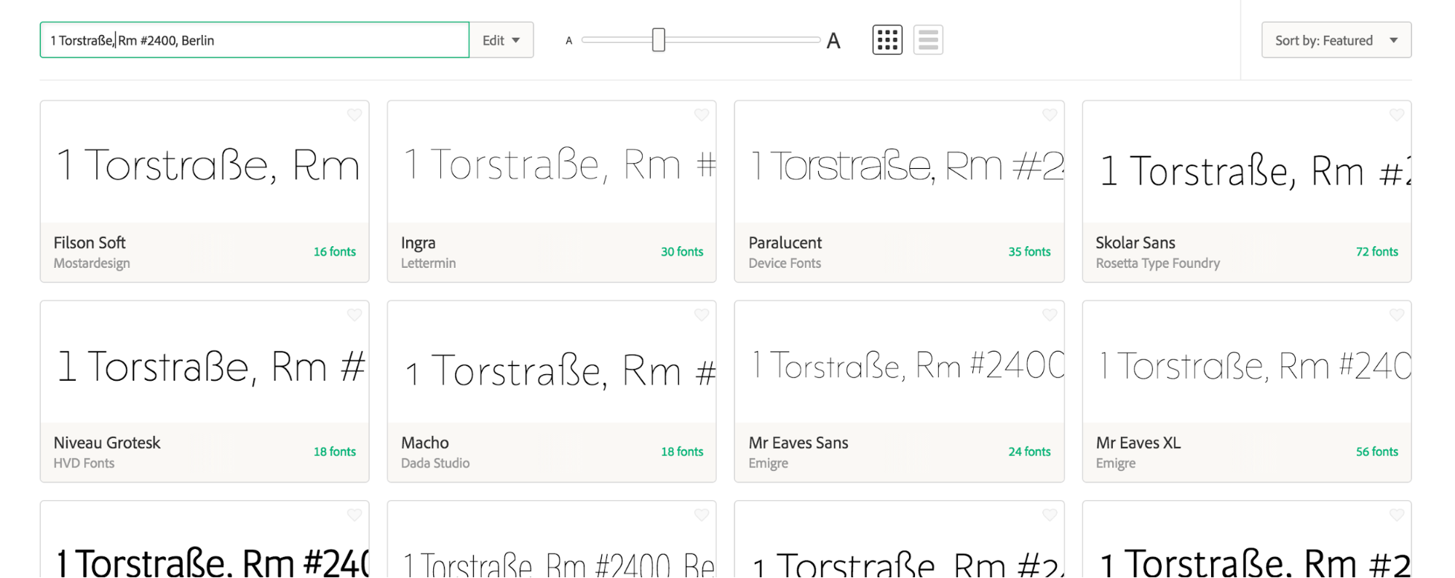This screenshot has width=1455, height=578.
Task: Click Emigre under Mr Eaves Sans
Action: (768, 464)
